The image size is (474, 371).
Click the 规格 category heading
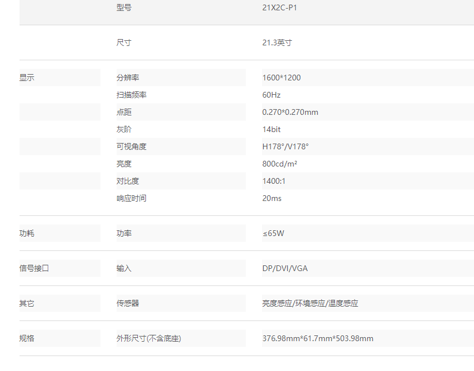[27, 338]
